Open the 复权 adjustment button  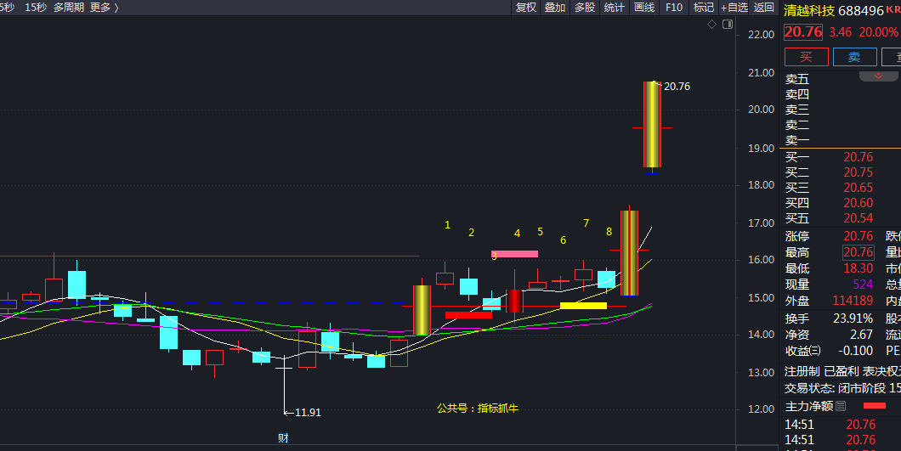526,8
